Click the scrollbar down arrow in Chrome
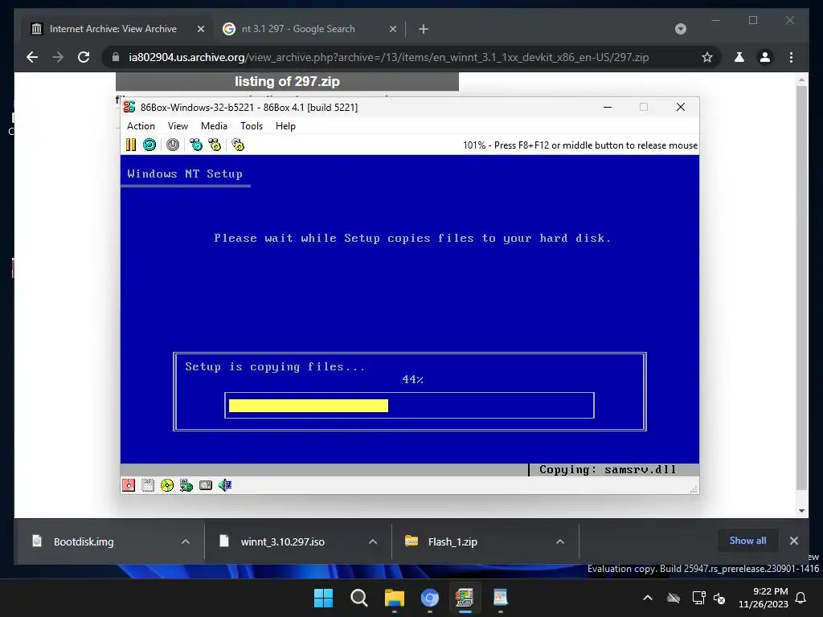The image size is (823, 617). (x=801, y=510)
